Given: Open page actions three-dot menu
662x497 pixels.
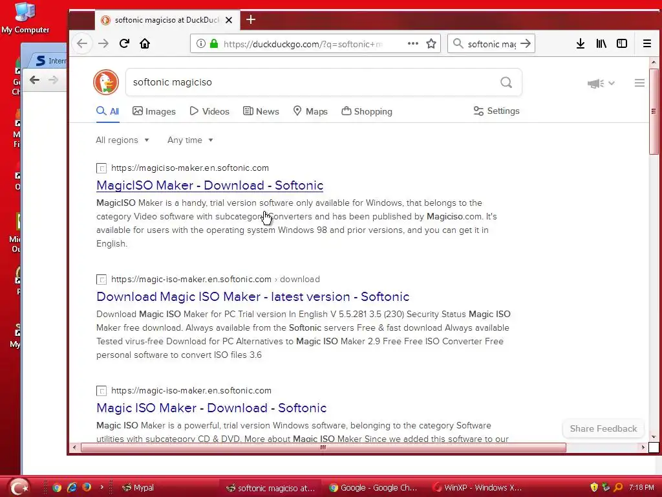Looking at the screenshot, I should 413,43.
